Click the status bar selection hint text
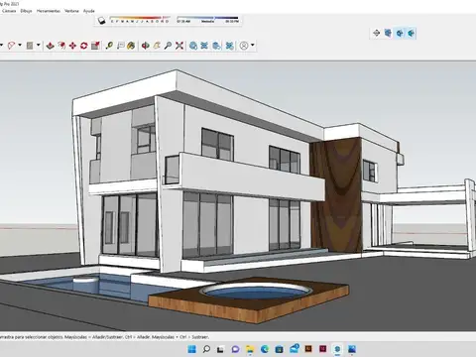The image size is (476, 357). [x=104, y=337]
